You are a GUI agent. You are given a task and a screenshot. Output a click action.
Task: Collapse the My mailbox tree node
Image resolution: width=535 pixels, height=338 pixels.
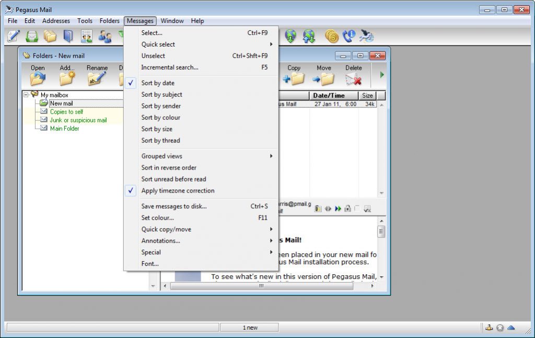[x=26, y=95]
